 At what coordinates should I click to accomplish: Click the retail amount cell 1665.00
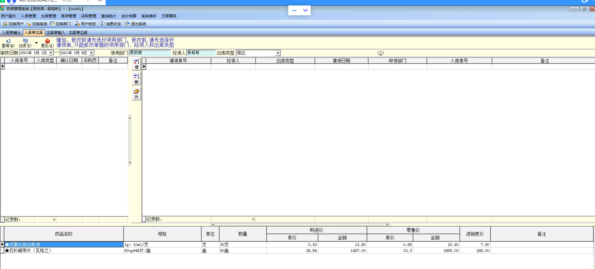tap(436, 251)
